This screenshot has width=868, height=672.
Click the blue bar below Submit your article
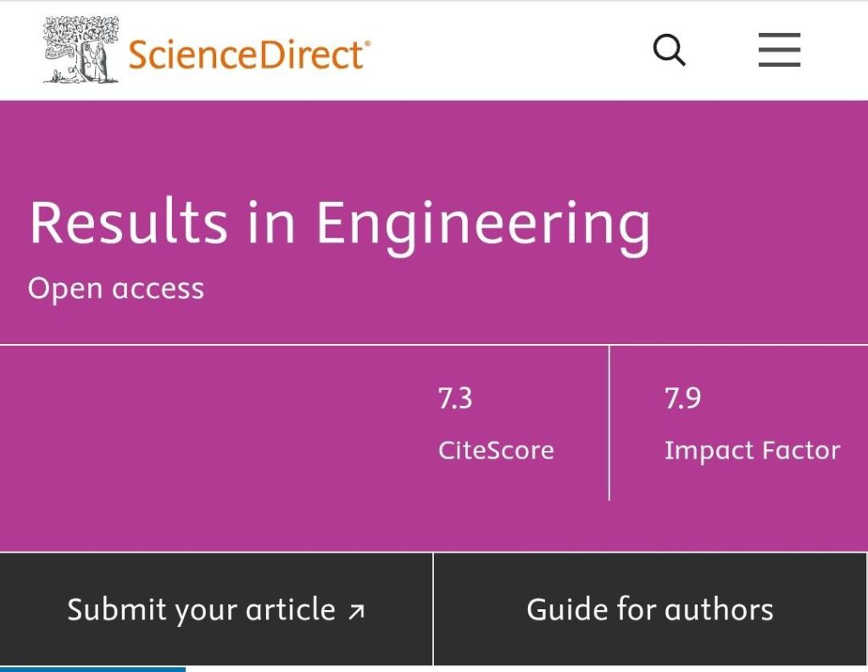[92, 669]
